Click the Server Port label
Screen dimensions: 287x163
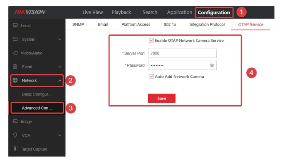(x=134, y=53)
